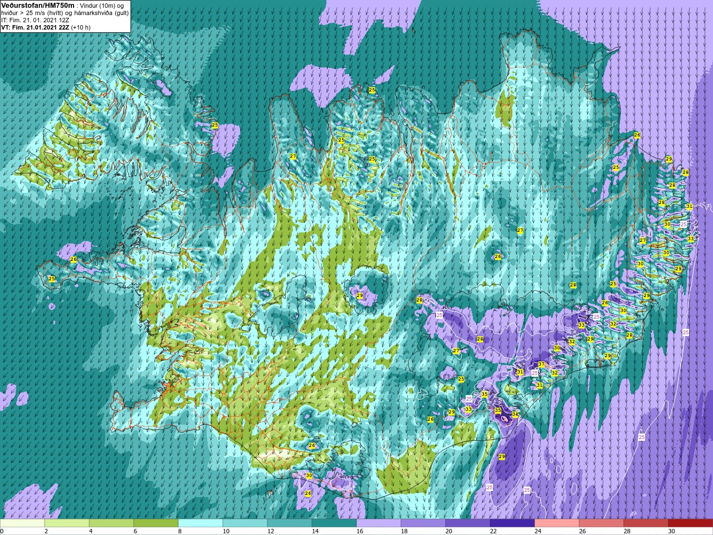Select the 2–4 m/s light green legend swatch
Screen dimensions: 713x535
(x=67, y=523)
